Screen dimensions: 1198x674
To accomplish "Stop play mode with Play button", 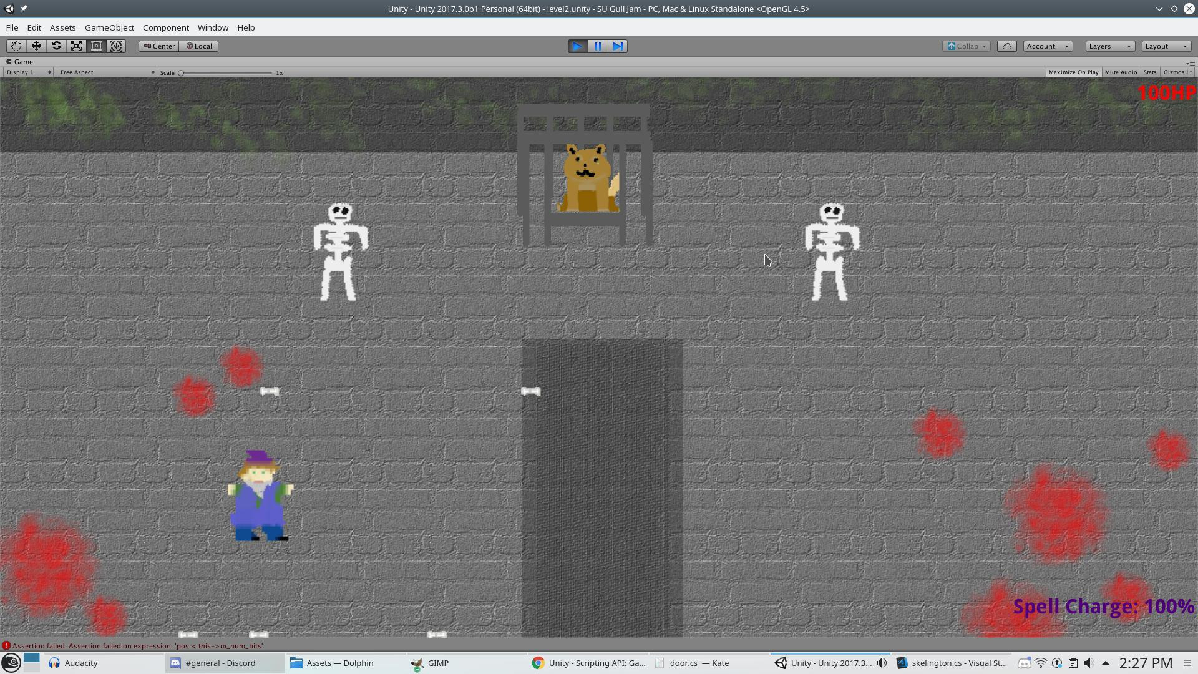I will tap(577, 46).
